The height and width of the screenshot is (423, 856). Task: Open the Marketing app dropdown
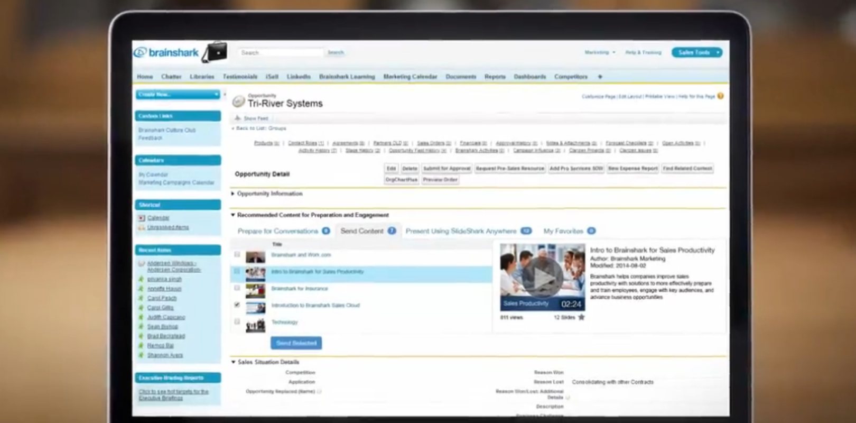click(600, 52)
